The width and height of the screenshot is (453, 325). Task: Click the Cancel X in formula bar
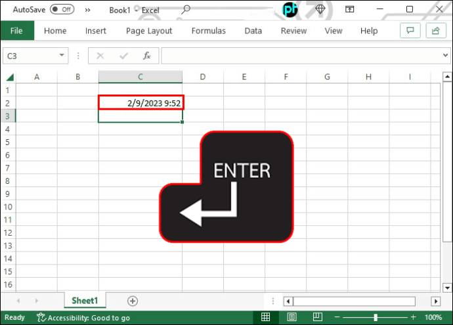pyautogui.click(x=100, y=55)
